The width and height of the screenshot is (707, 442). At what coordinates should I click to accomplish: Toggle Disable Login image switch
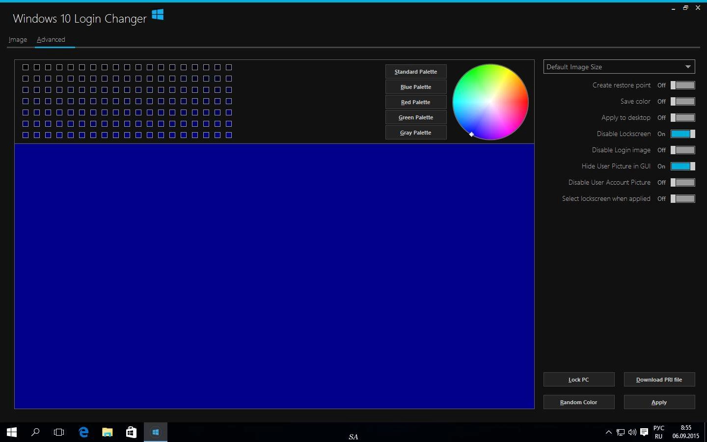[683, 150]
